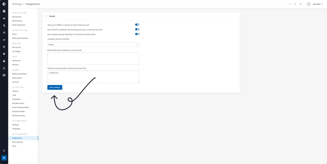Open Billing information page
Image resolution: width=327 pixels, height=164 pixels.
coord(19,74)
